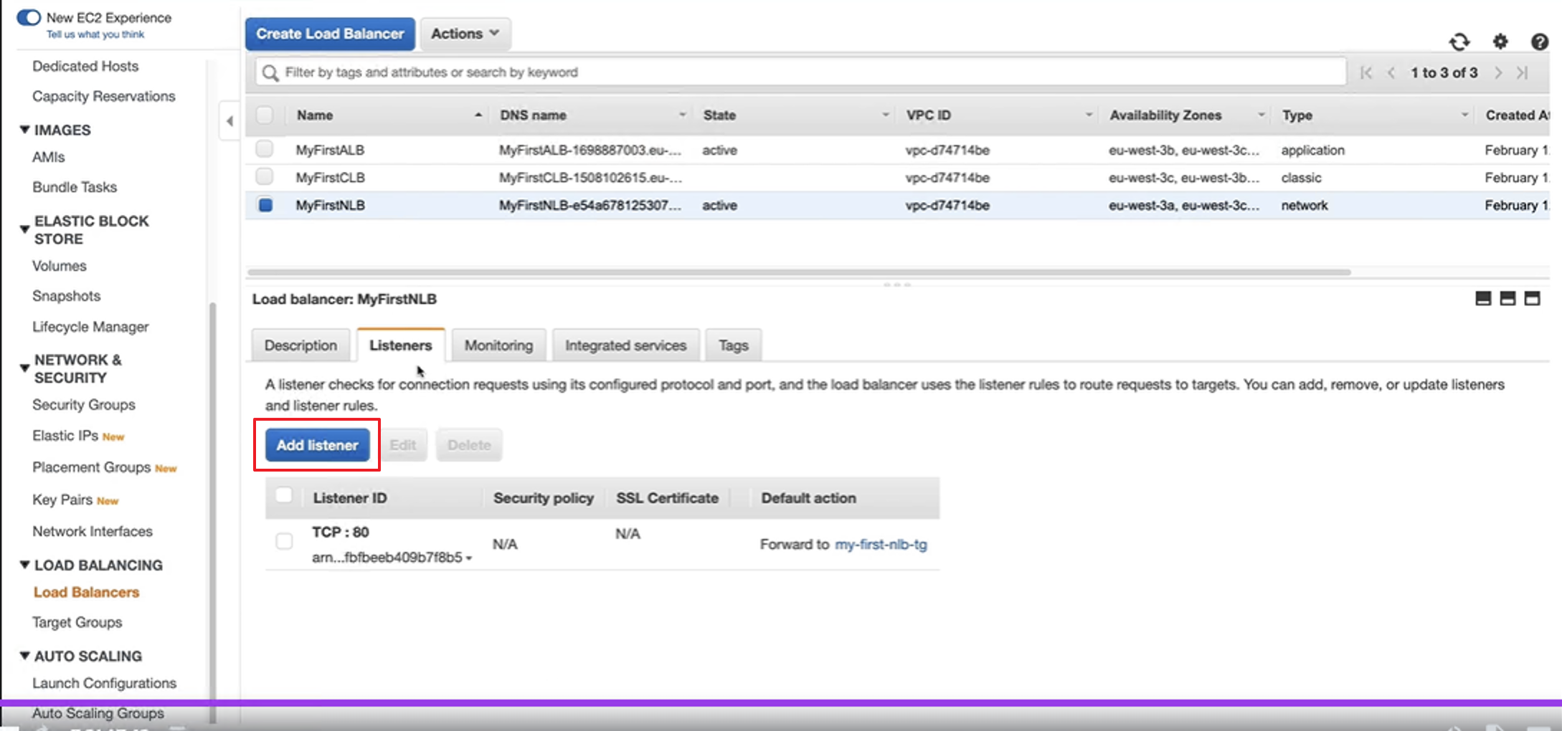Go to next page of results
The height and width of the screenshot is (731, 1562).
[x=1498, y=72]
